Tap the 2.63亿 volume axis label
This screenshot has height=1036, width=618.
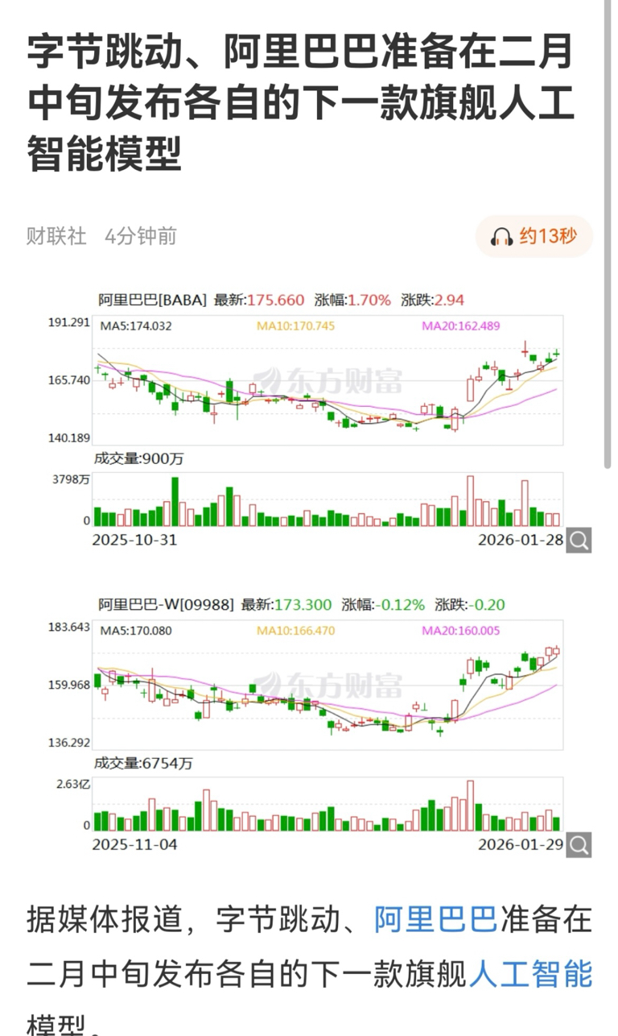click(72, 783)
